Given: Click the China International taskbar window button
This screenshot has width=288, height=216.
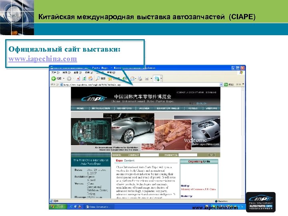Looking at the screenshot, I should tap(99, 207).
